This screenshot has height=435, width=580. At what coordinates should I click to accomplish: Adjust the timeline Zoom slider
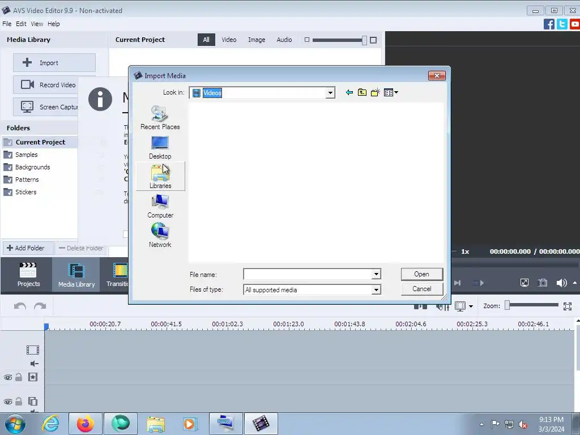[x=507, y=305]
